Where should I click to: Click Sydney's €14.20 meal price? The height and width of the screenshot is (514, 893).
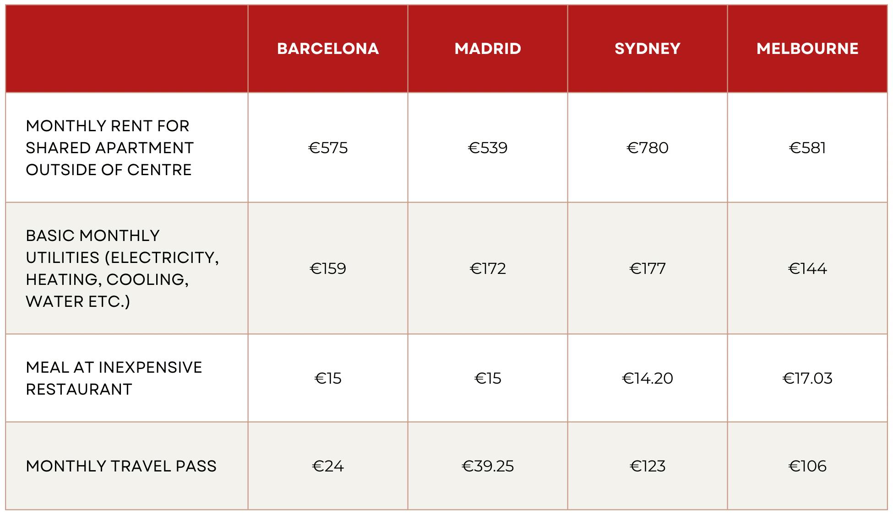(x=648, y=378)
